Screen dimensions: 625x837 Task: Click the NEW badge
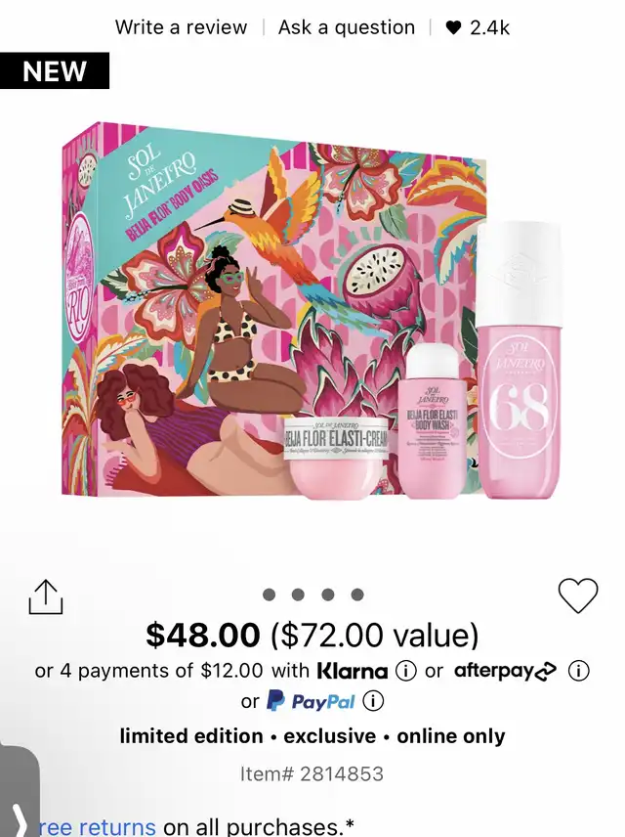[55, 70]
